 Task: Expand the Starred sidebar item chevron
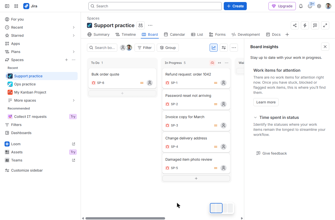[74, 35]
